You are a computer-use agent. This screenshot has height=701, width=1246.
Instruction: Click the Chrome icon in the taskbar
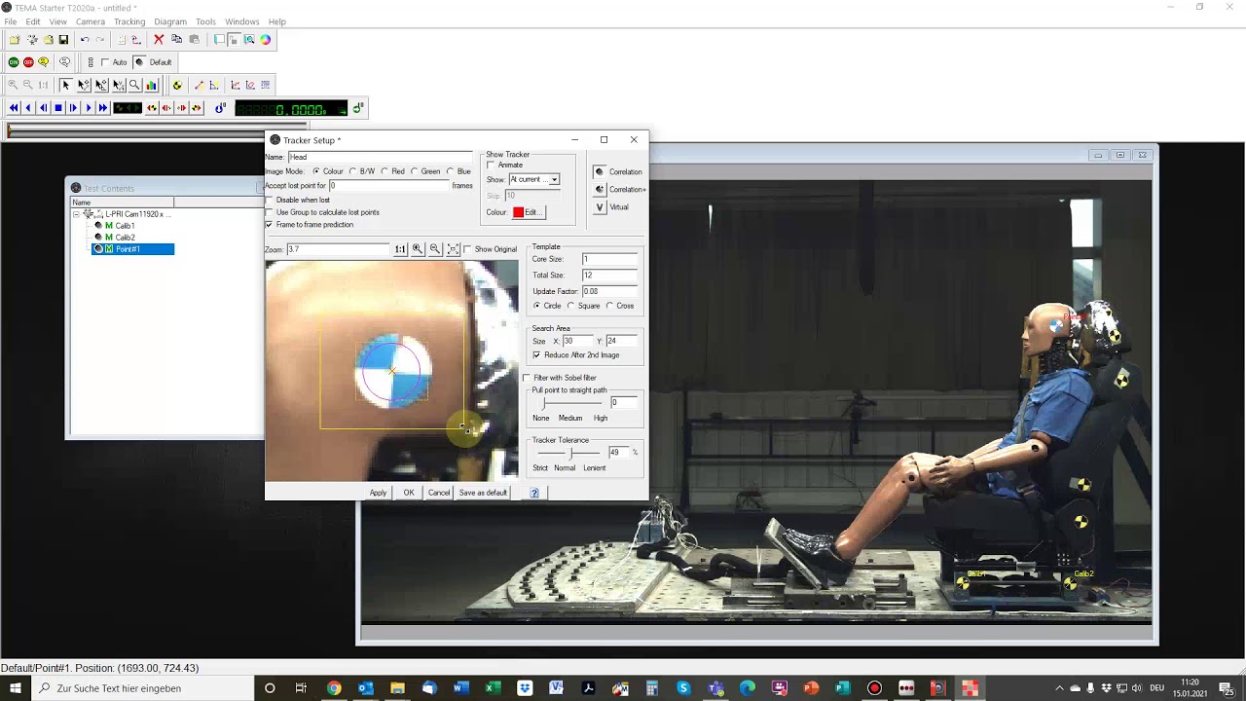(334, 688)
